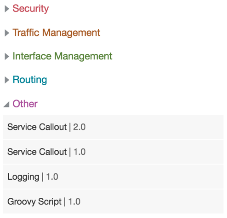Collapse the Other category triangle

coord(6,104)
